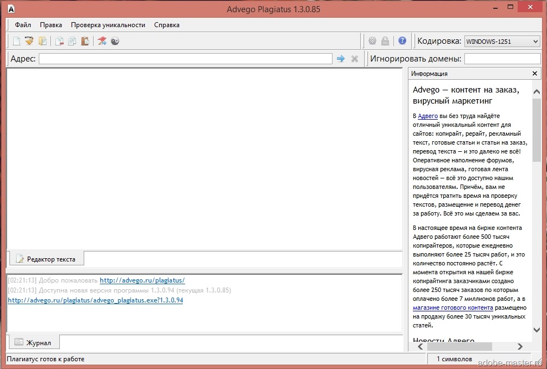The width and height of the screenshot is (547, 369).
Task: Click inside the empty text editor area
Action: pos(205,159)
